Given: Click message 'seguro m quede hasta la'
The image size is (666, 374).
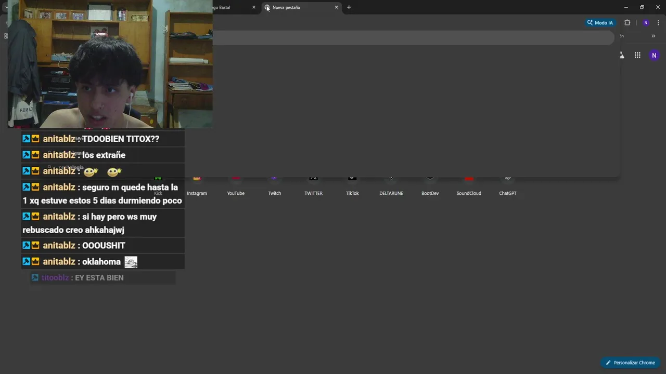Looking at the screenshot, I should click(130, 187).
